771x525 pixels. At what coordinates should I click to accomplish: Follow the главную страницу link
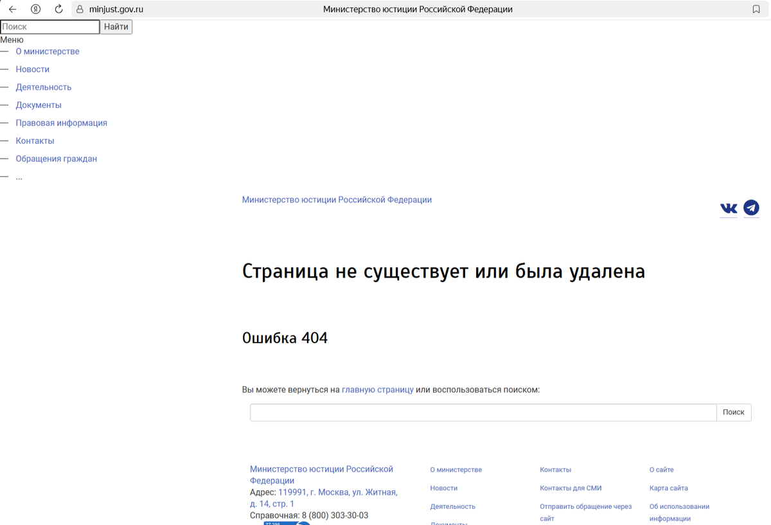[x=378, y=389]
